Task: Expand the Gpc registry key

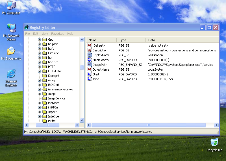Action: pyautogui.click(x=40, y=40)
